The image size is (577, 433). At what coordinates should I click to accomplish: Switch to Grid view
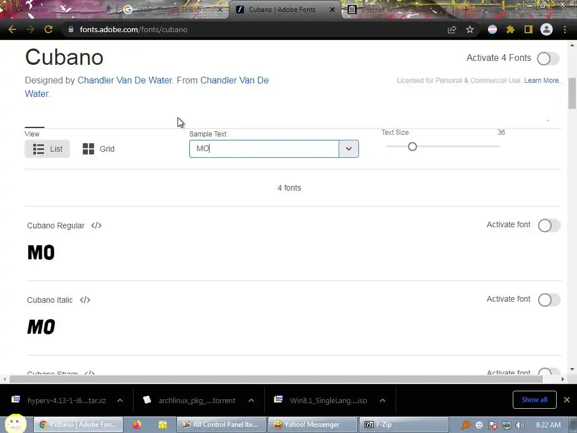[x=99, y=149]
